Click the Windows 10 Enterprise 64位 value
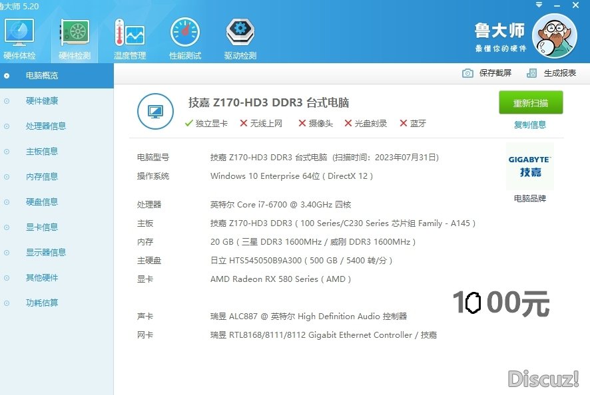The image size is (590, 395). pos(292,176)
